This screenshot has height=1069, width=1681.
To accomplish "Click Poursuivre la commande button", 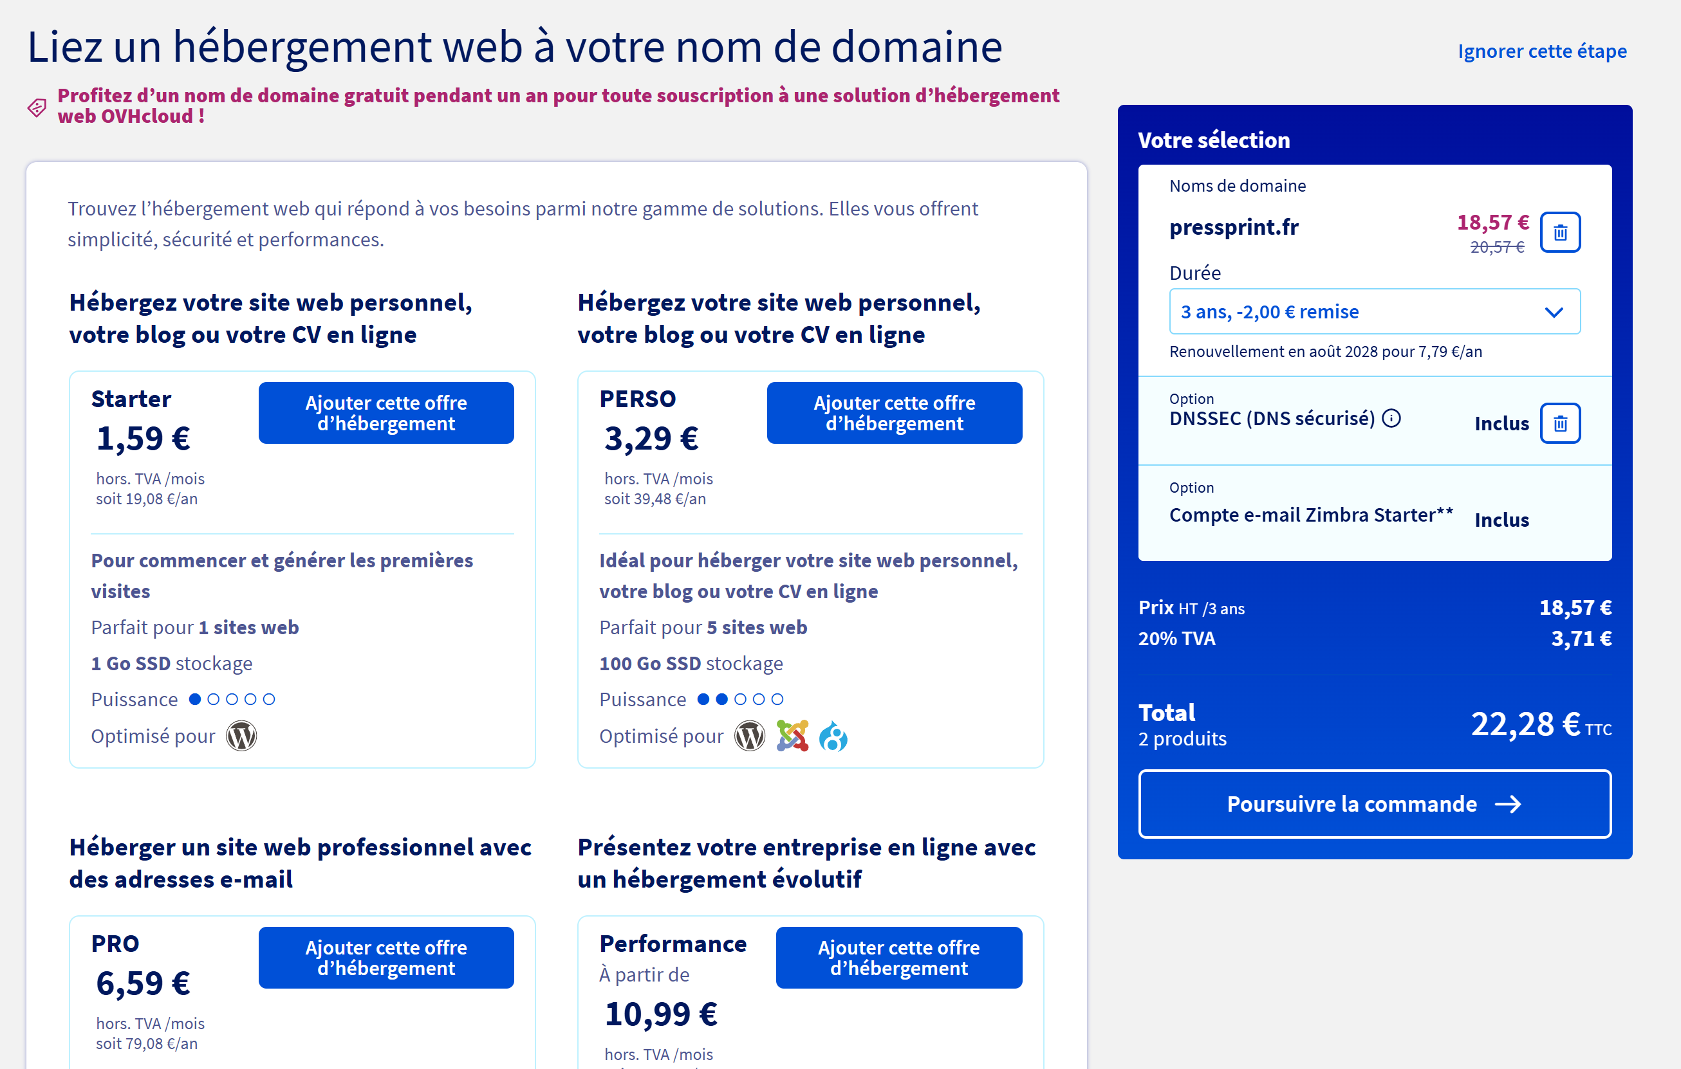I will click(x=1374, y=804).
